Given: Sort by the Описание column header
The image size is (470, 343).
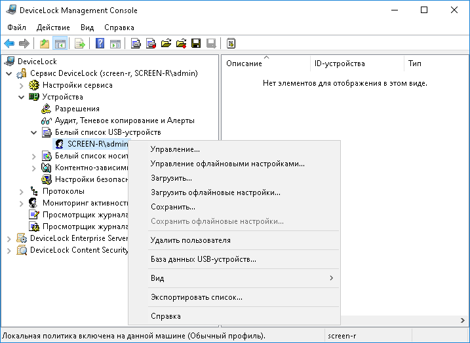Looking at the screenshot, I should click(266, 63).
